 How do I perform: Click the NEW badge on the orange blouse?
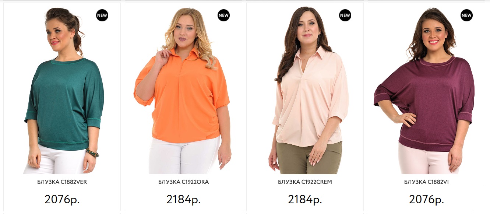coord(223,15)
